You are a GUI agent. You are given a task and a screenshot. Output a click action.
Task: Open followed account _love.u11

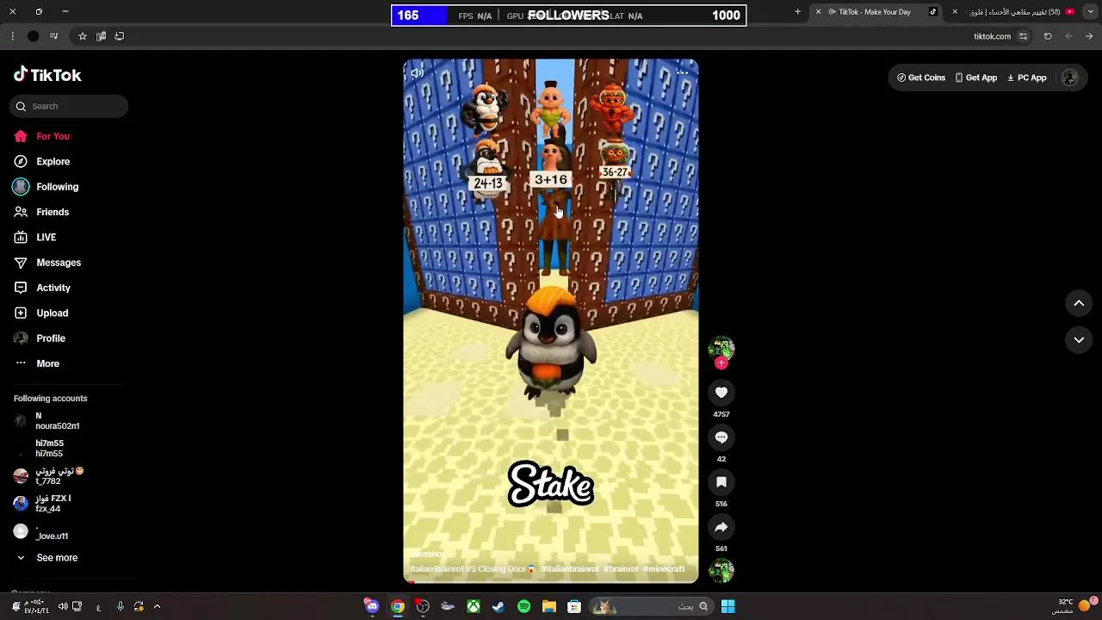click(x=40, y=531)
